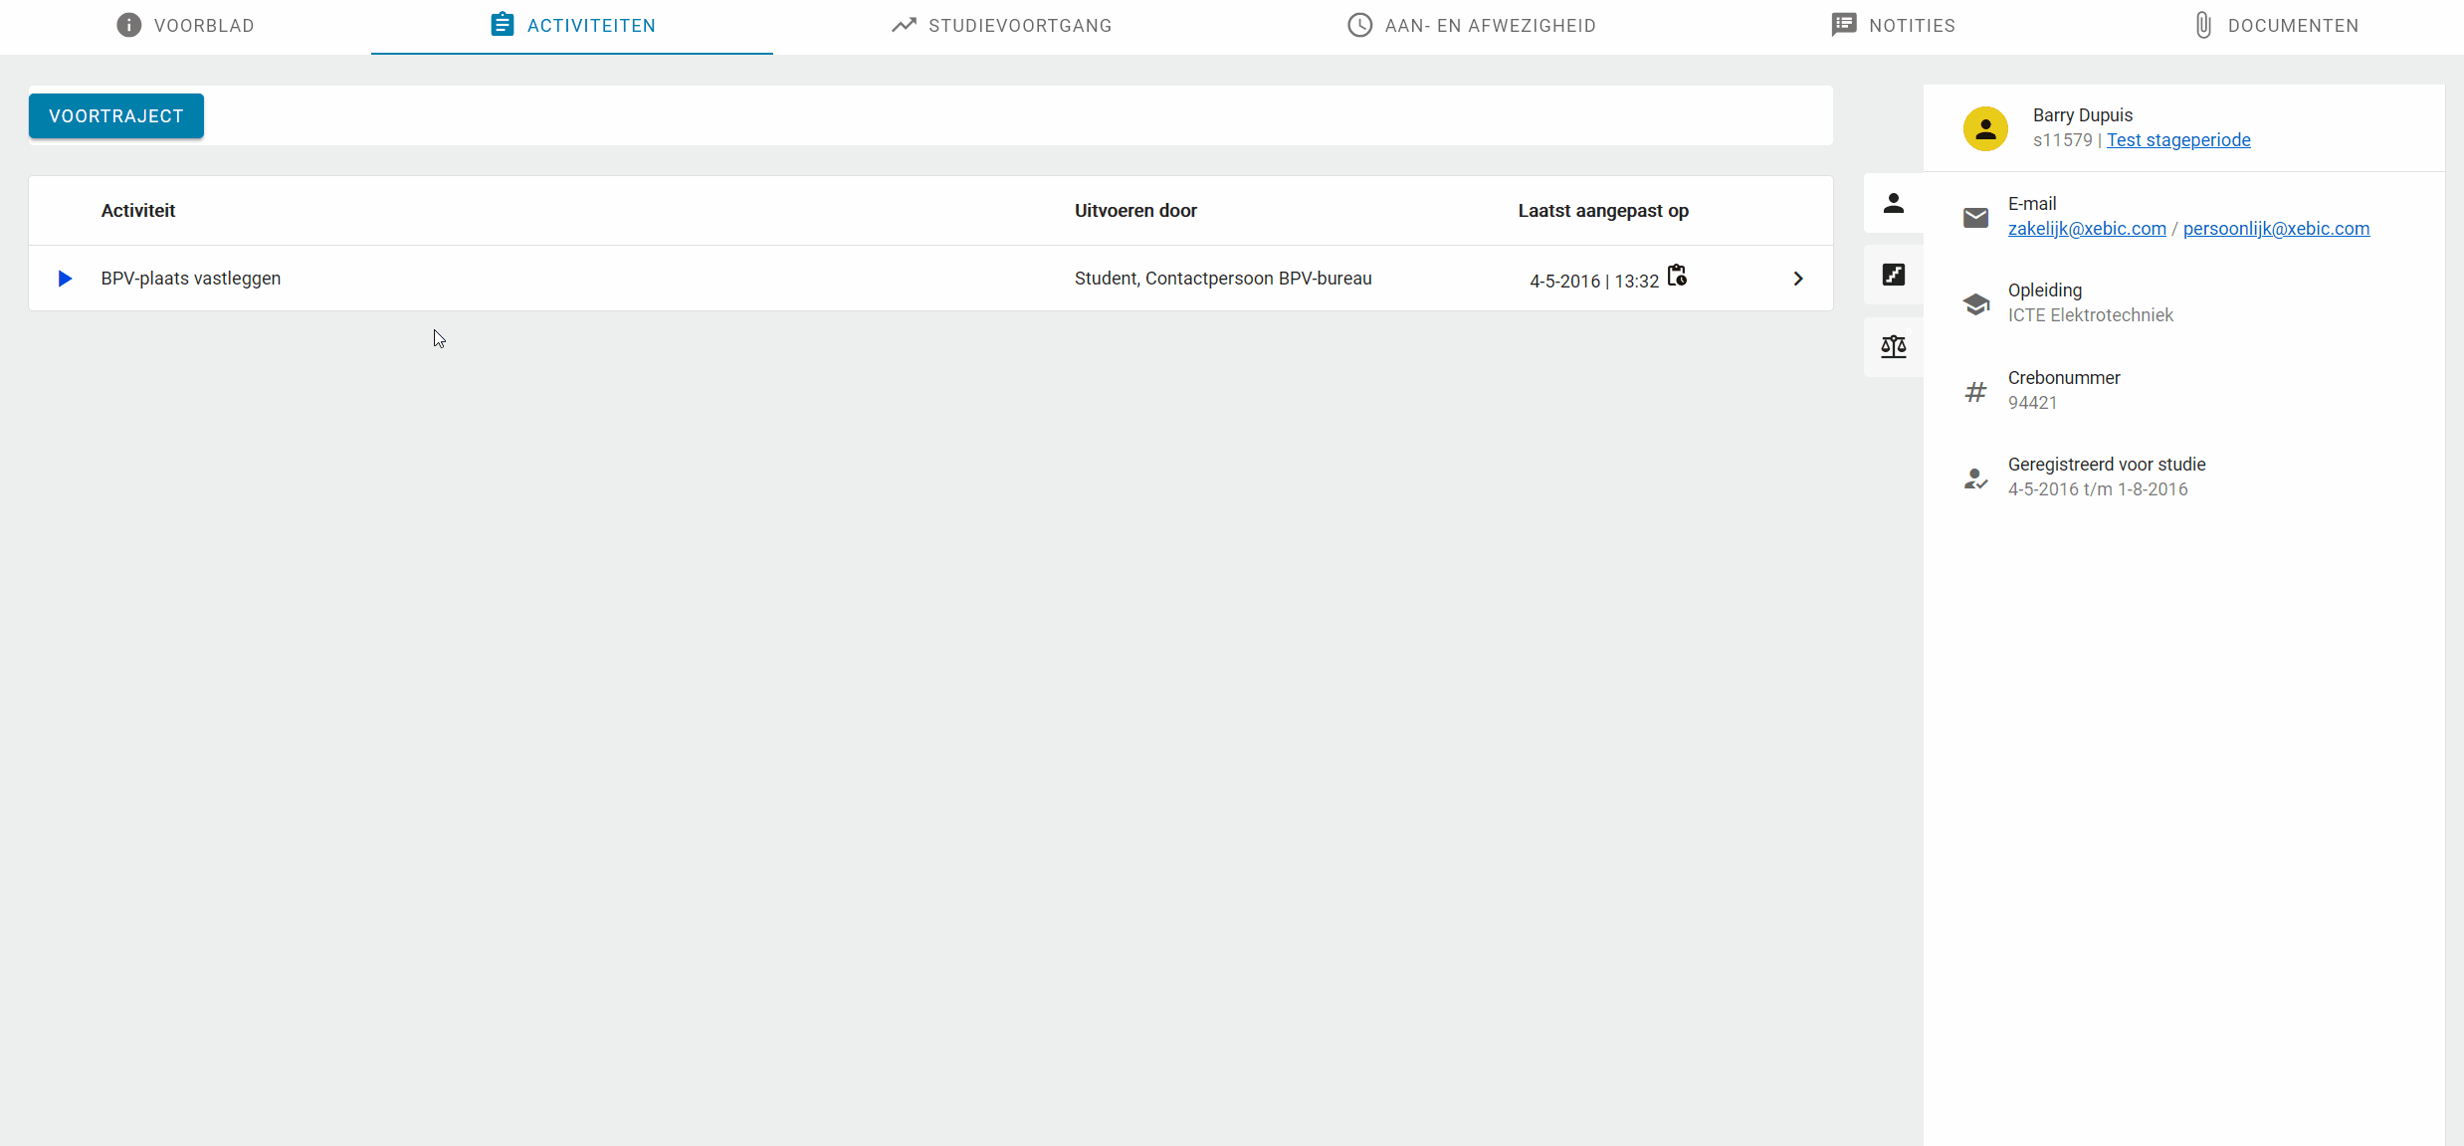Click the hash Crebonummer icon
This screenshot has height=1146, width=2464.
coord(1975,391)
